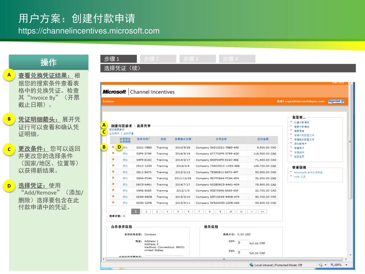Click Add link for voucher 03F9-3799

pyautogui.click(x=125, y=154)
